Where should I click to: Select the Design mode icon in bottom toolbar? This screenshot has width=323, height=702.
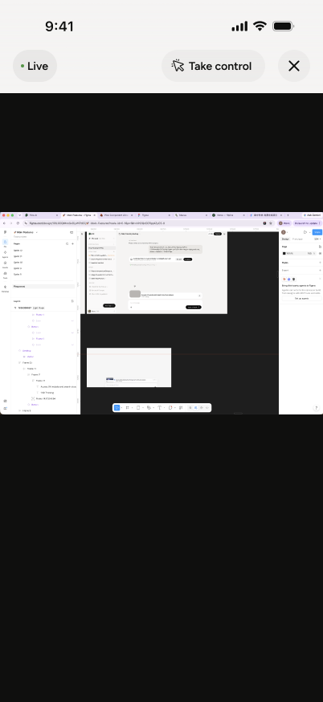click(x=196, y=408)
